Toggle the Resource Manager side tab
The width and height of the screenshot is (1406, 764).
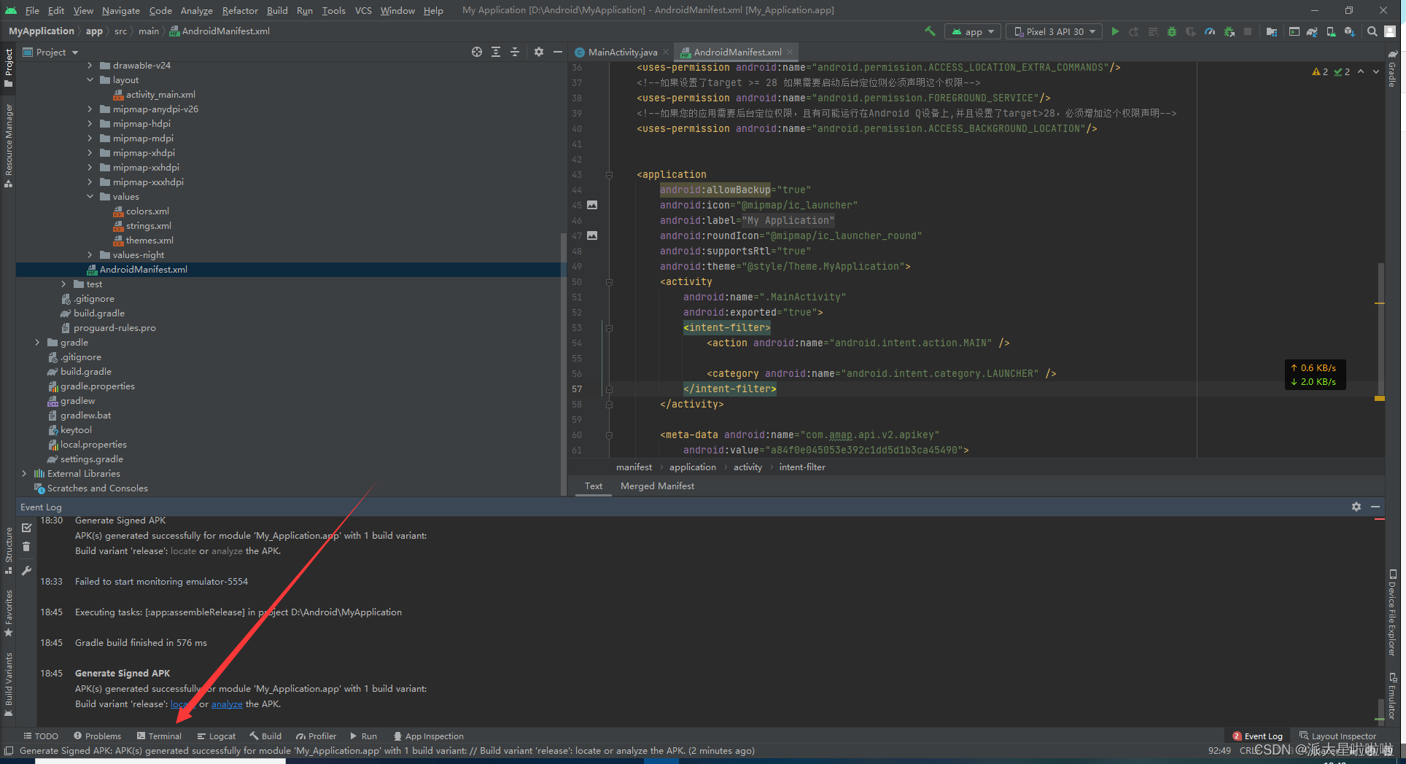point(8,145)
